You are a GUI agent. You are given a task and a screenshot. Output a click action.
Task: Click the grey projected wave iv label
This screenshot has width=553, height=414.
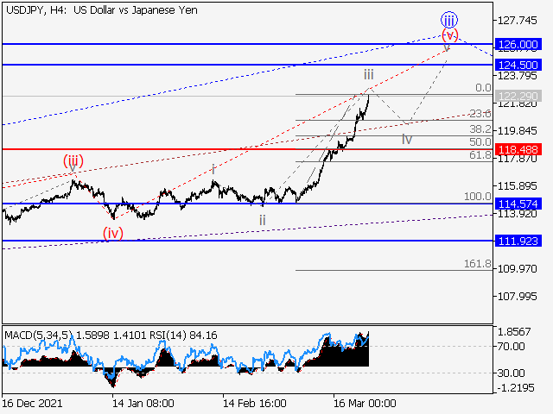407,140
